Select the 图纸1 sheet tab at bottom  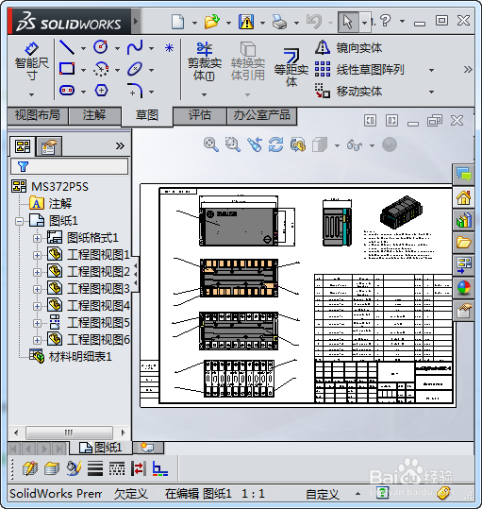click(x=101, y=448)
